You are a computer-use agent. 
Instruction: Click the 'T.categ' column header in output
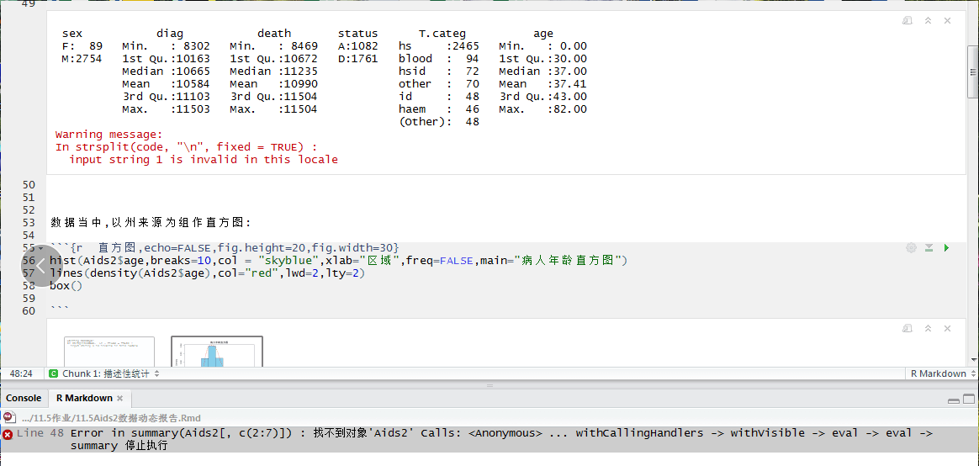point(442,34)
